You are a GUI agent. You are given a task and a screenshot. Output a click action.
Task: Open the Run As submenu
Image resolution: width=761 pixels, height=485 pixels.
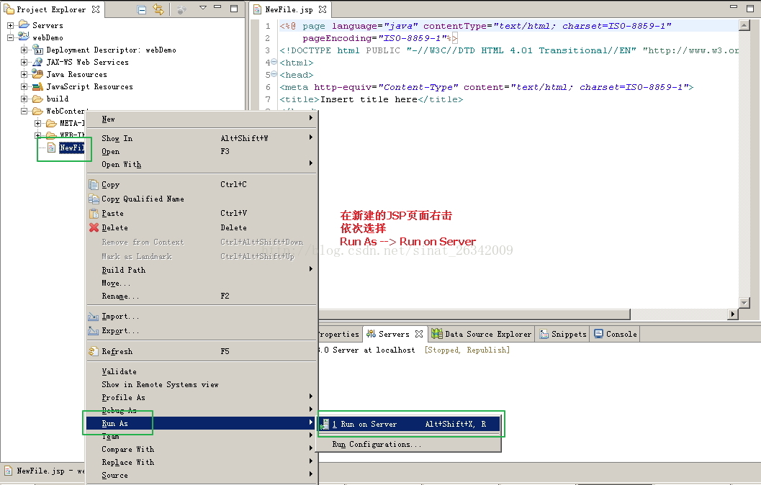pos(202,423)
